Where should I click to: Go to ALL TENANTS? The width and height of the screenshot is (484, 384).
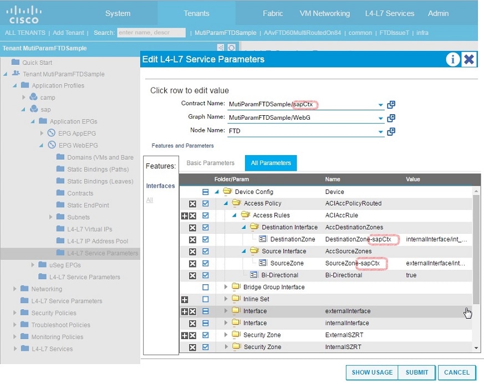pyautogui.click(x=25, y=33)
